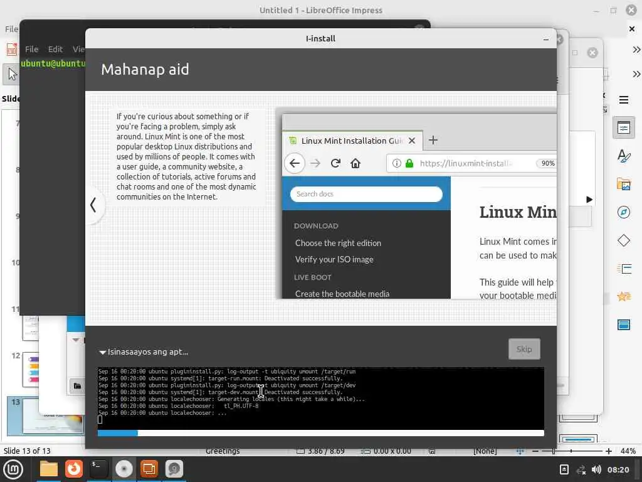This screenshot has width=642, height=482.
Task: Select slide 12 thumbnail in slide panel
Action: point(31,369)
